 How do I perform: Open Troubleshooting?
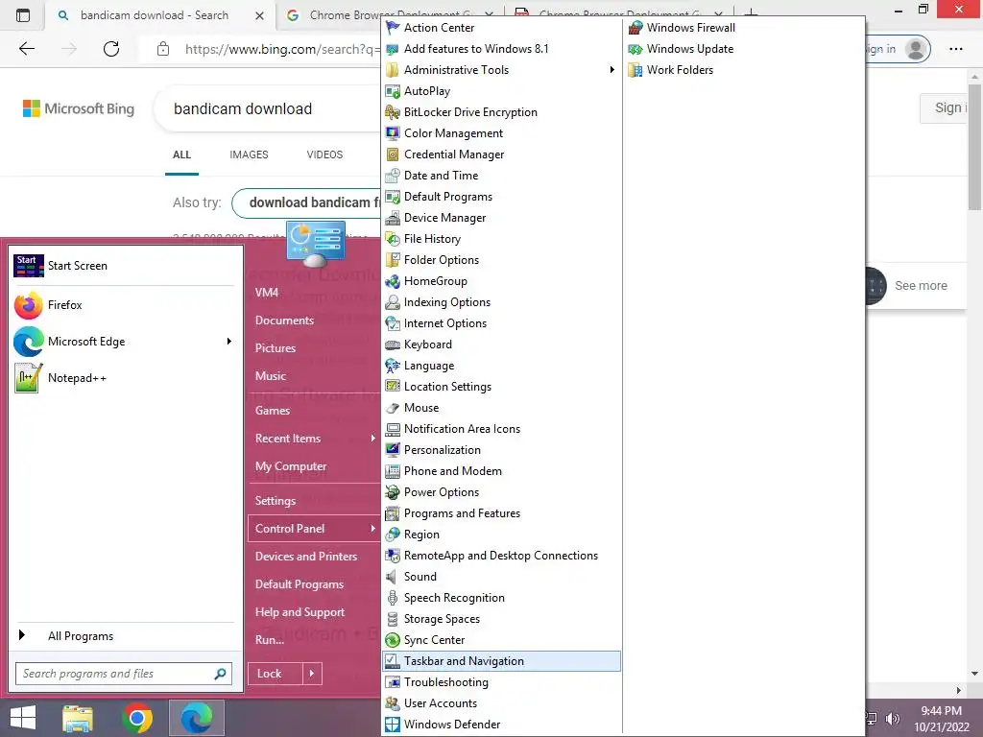[x=501, y=682]
